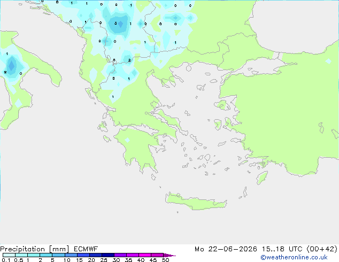This screenshot has height=262, width=339.
Task: Click the '10' legend scale value
Action: [x=67, y=260]
